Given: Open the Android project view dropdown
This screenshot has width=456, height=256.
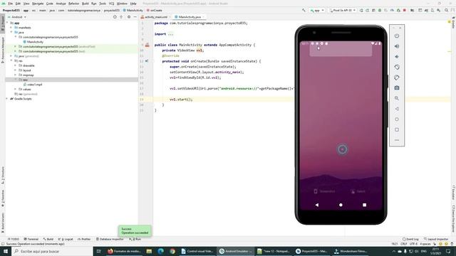Looking at the screenshot, I should [17, 17].
